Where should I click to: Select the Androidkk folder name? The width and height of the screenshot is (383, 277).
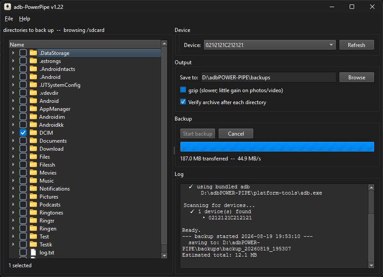coord(51,125)
